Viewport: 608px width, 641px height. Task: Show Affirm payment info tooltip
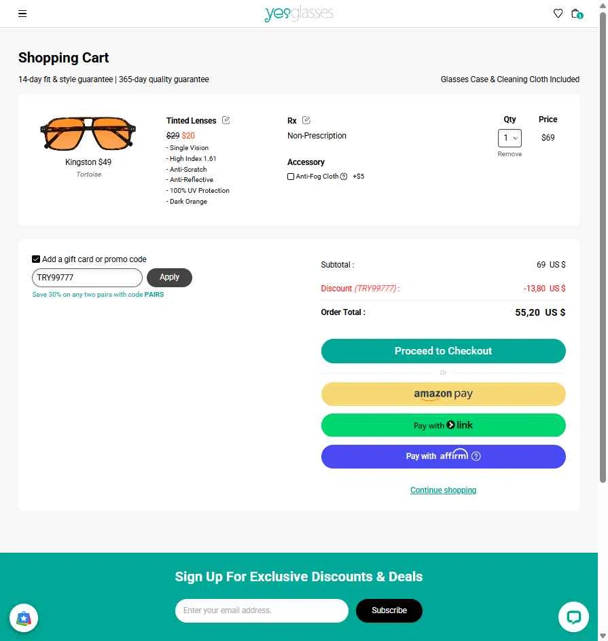click(x=476, y=456)
